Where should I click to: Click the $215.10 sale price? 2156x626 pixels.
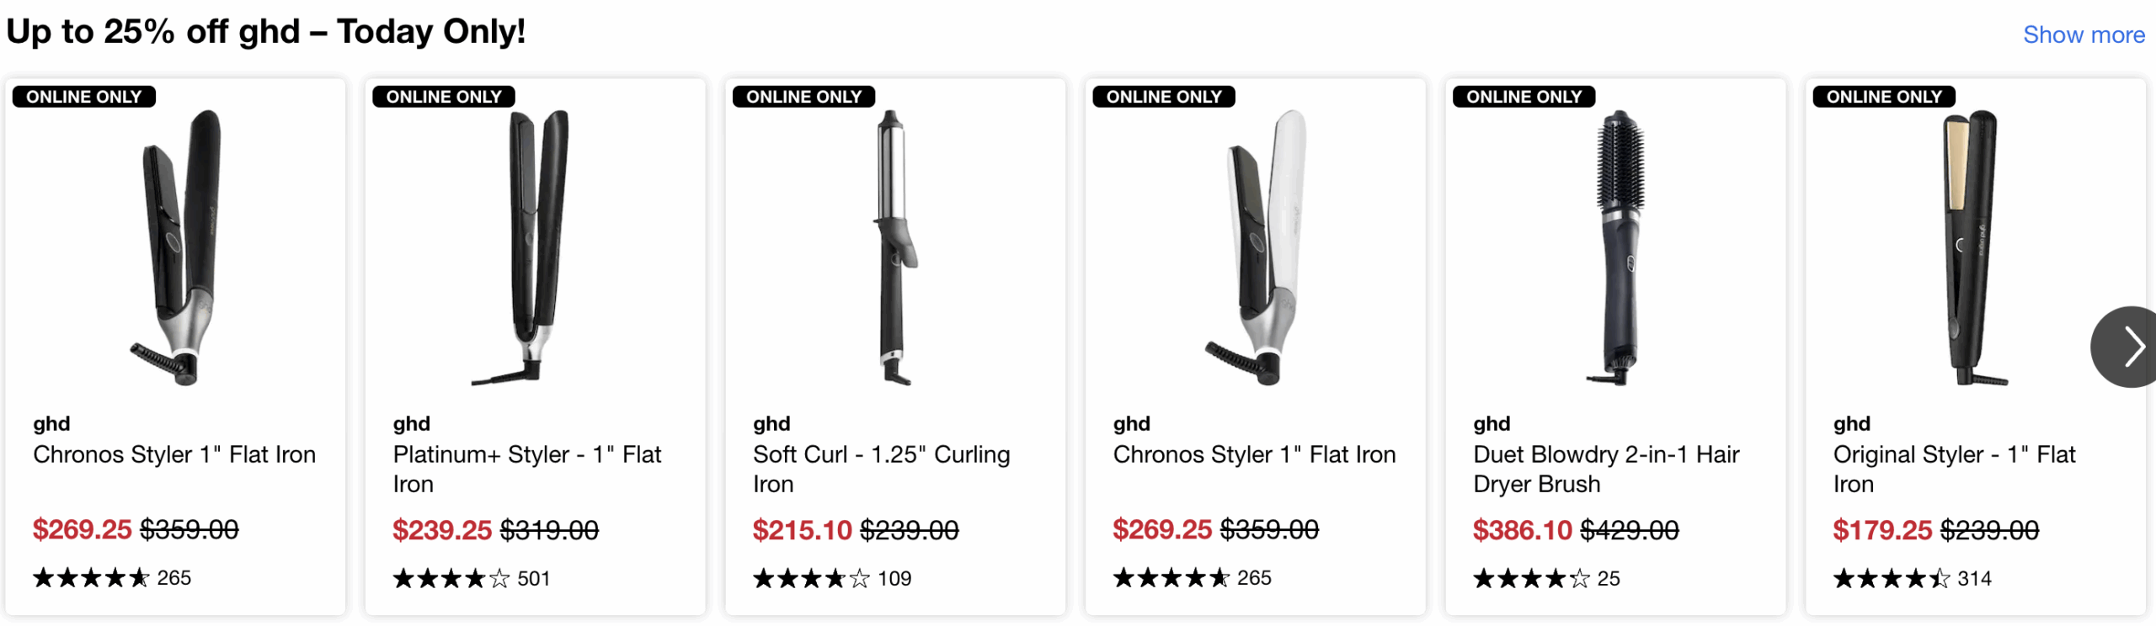tap(802, 530)
